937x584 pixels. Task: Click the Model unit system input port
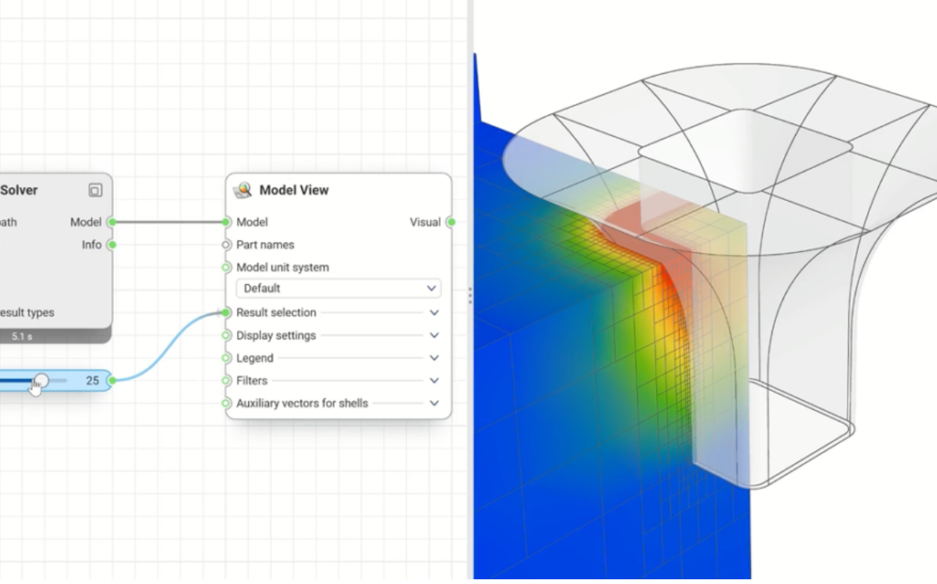click(227, 268)
